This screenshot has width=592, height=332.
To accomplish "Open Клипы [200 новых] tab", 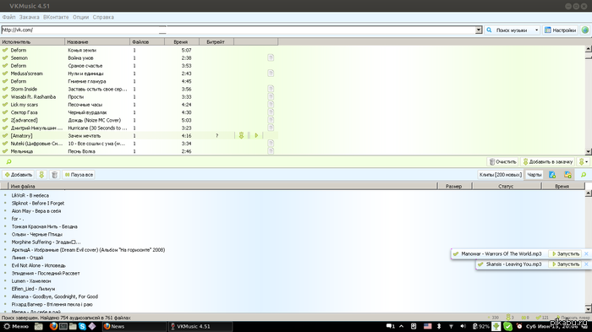I will point(501,175).
